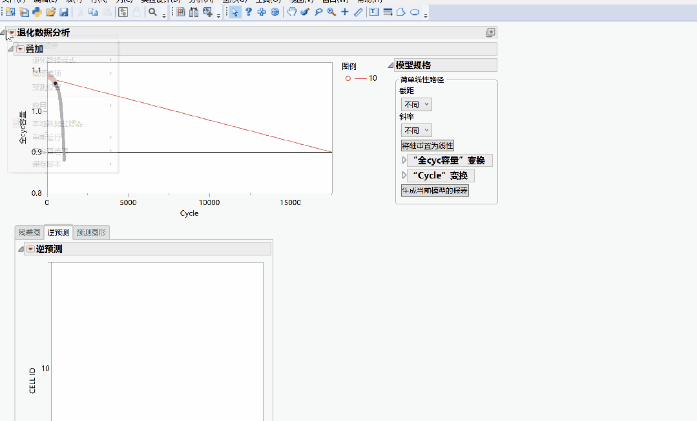Click the legend label 10
697x421 pixels.
[373, 78]
